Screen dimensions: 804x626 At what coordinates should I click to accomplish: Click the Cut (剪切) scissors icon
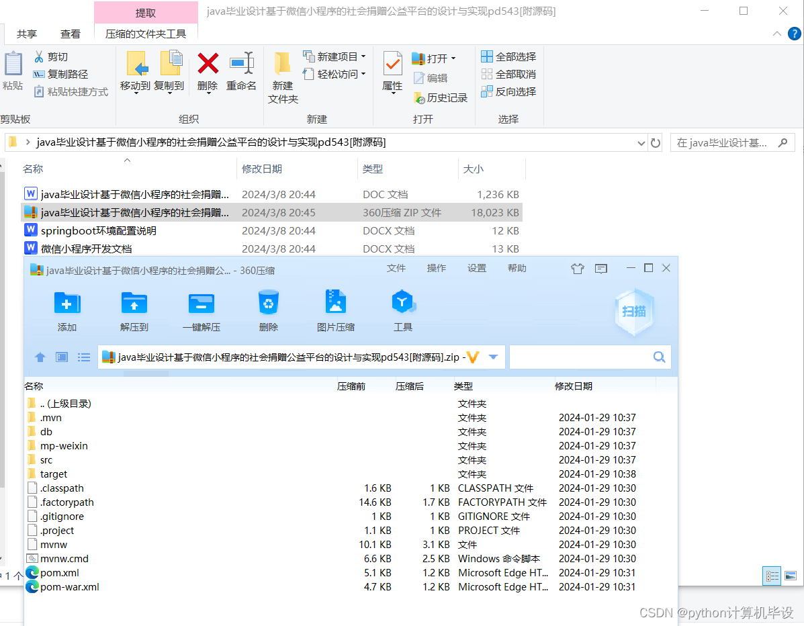click(39, 57)
